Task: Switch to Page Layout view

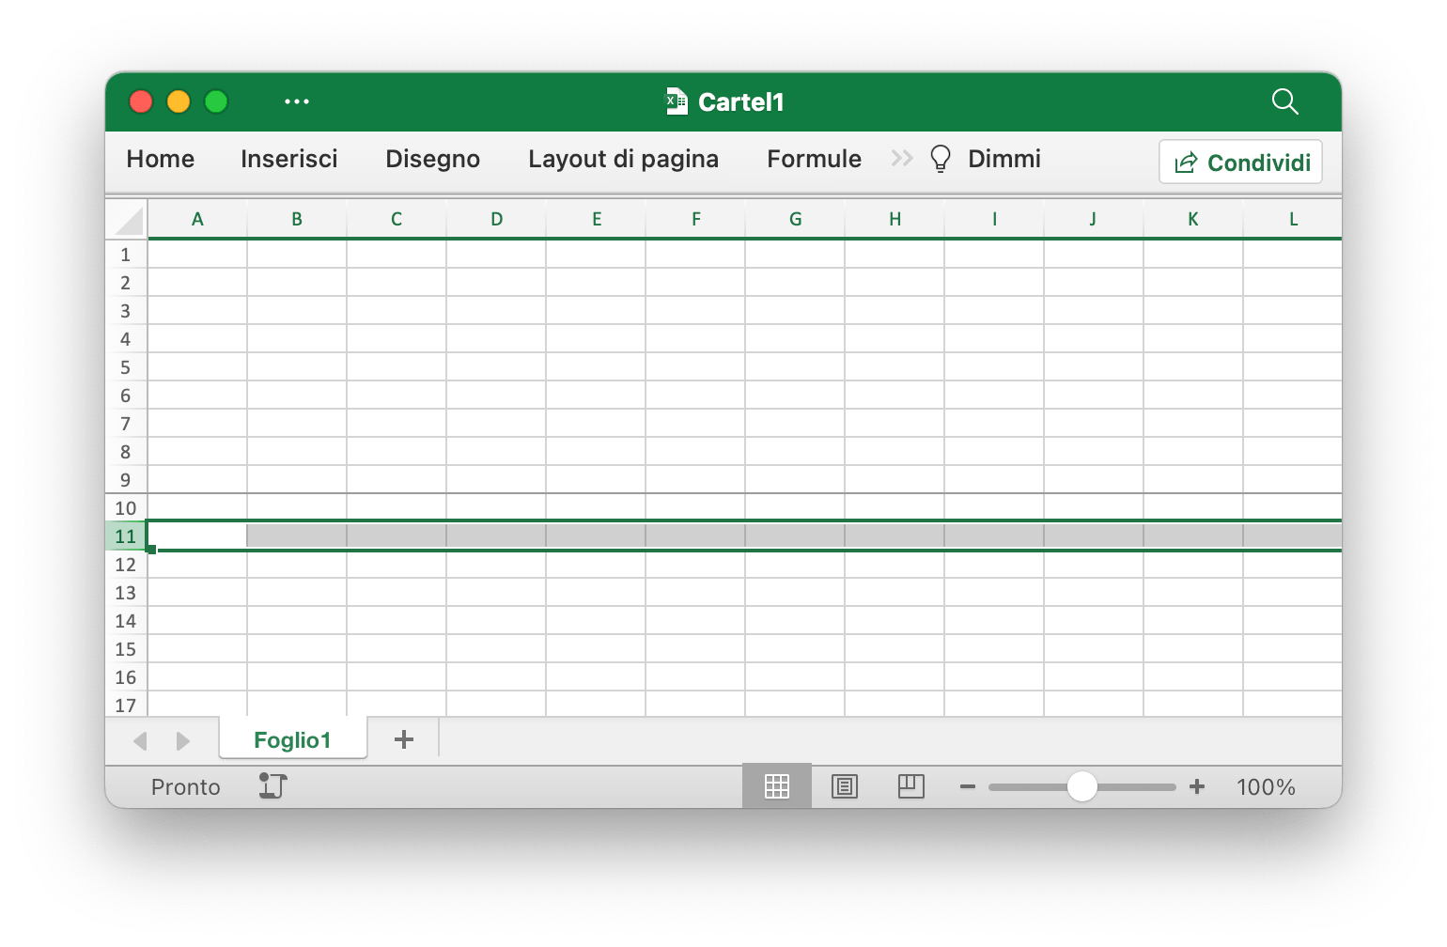Action: click(845, 786)
